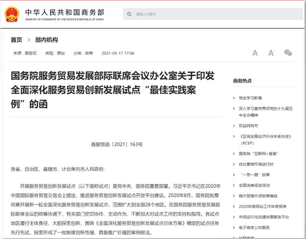Click the 来源：服贸司 metadata text
This screenshot has width=306, height=239.
[x=25, y=53]
